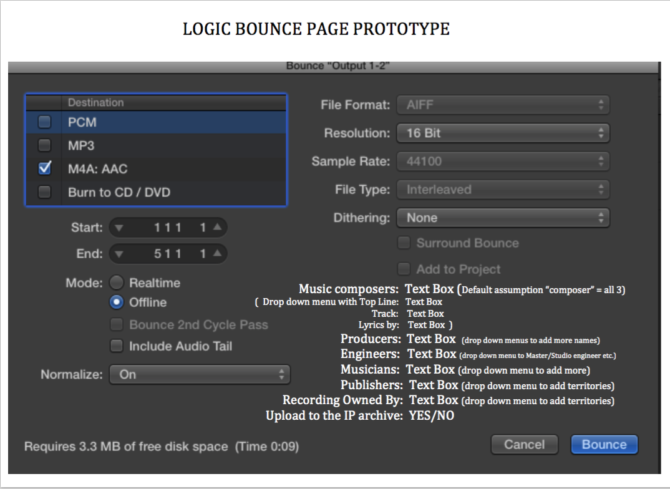The height and width of the screenshot is (489, 670).
Task: Click the Cancel button
Action: pyautogui.click(x=524, y=445)
